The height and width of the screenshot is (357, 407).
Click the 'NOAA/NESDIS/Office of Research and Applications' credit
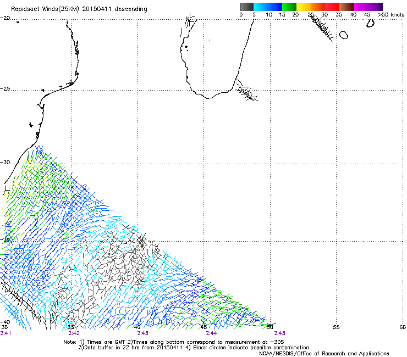point(324,354)
